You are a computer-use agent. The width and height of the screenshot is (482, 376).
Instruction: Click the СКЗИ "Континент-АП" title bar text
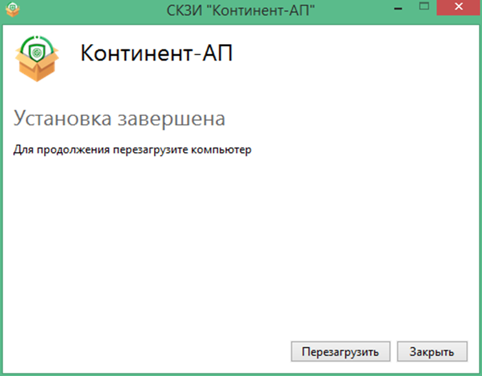[241, 11]
